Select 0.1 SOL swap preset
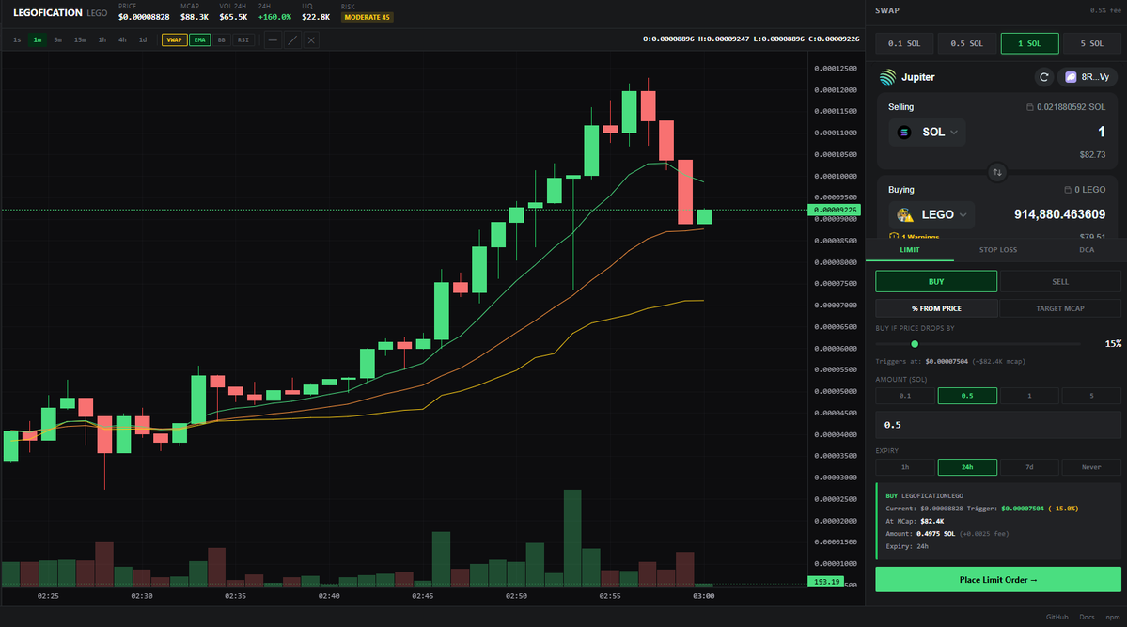The width and height of the screenshot is (1127, 627). pyautogui.click(x=904, y=44)
